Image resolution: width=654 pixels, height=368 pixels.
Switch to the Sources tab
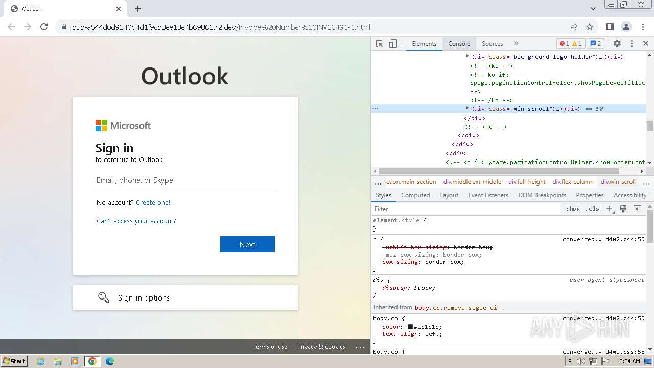coord(492,43)
